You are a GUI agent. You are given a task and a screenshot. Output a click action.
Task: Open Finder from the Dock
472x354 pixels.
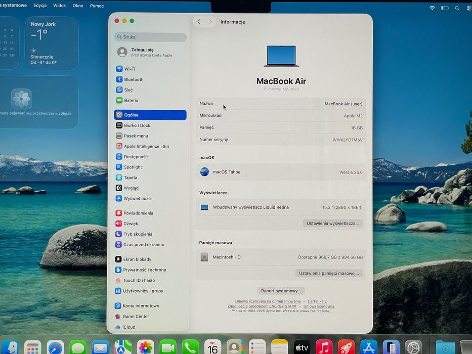pyautogui.click(x=10, y=347)
